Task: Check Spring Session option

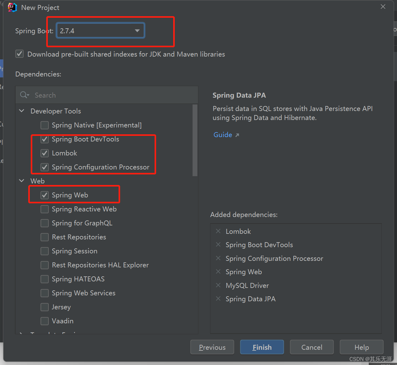Action: (x=45, y=251)
